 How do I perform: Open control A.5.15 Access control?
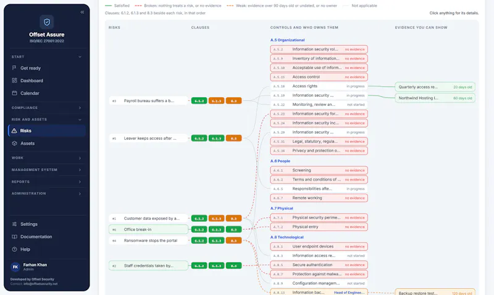[x=319, y=77]
